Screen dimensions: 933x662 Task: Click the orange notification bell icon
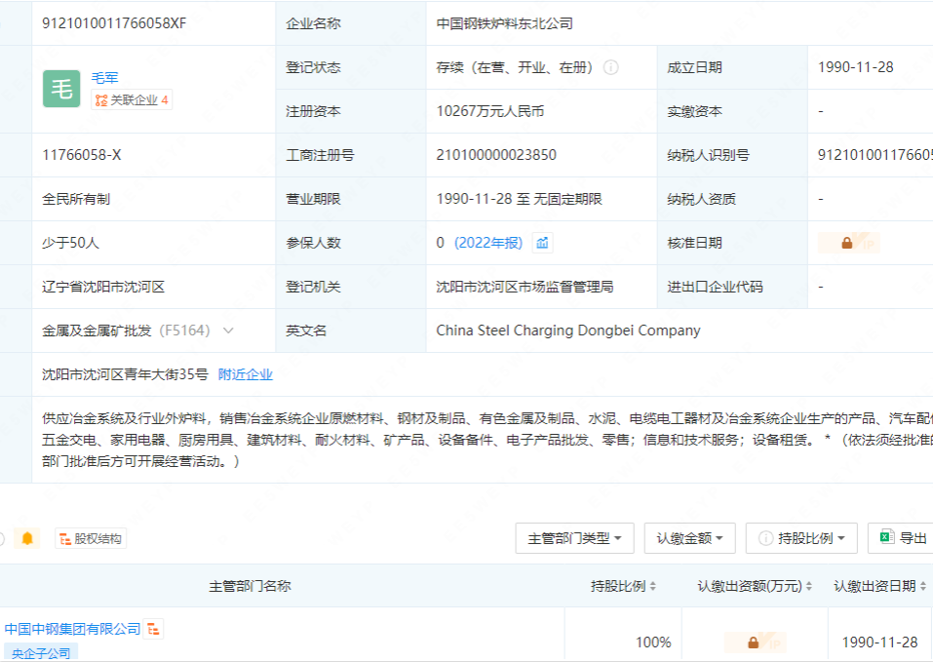27,538
